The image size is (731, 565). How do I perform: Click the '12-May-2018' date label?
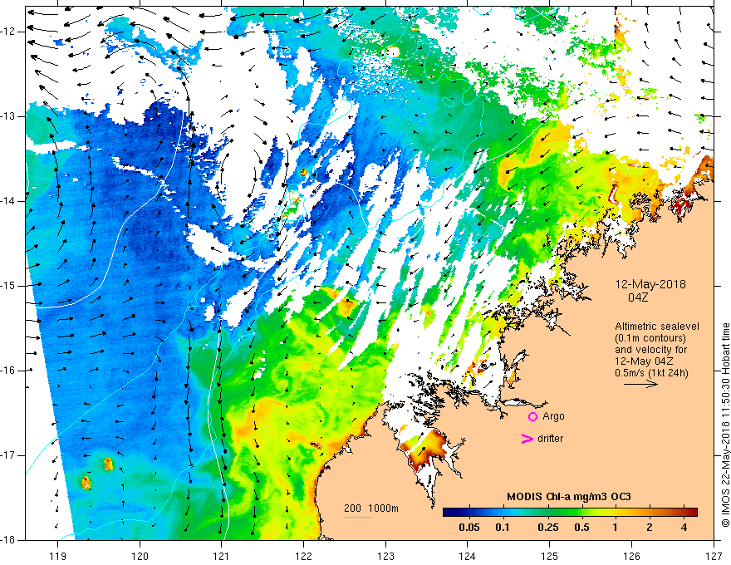tap(650, 284)
